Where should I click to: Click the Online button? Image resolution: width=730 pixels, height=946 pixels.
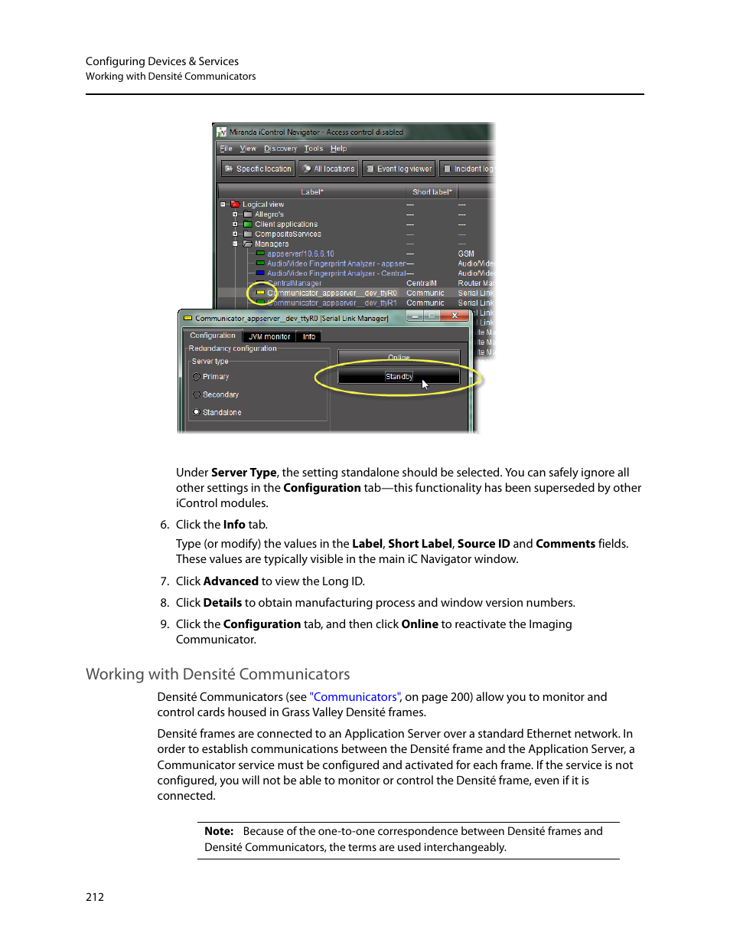pyautogui.click(x=399, y=357)
